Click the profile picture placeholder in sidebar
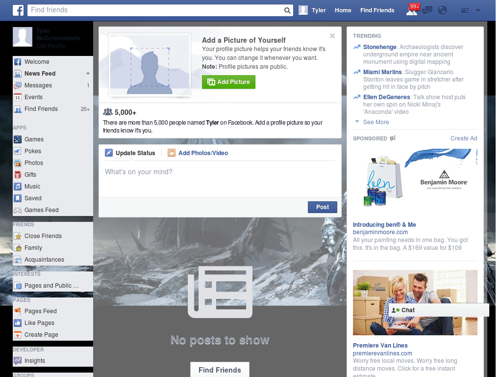Viewport: 502px width, 377px height. 23,37
